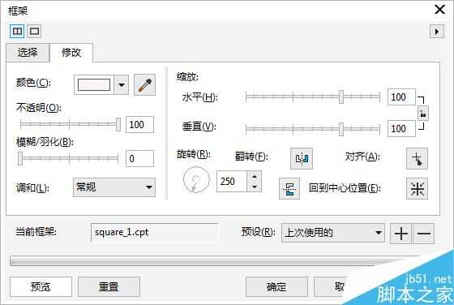Click the 预览 preview button
This screenshot has height=305, width=454.
point(41,287)
